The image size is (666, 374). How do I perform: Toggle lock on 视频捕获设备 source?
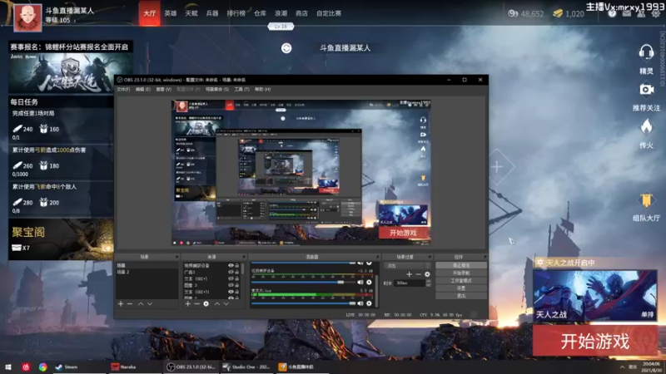(237, 265)
